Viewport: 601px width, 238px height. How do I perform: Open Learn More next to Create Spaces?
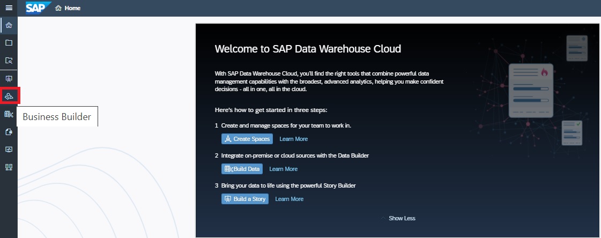293,139
